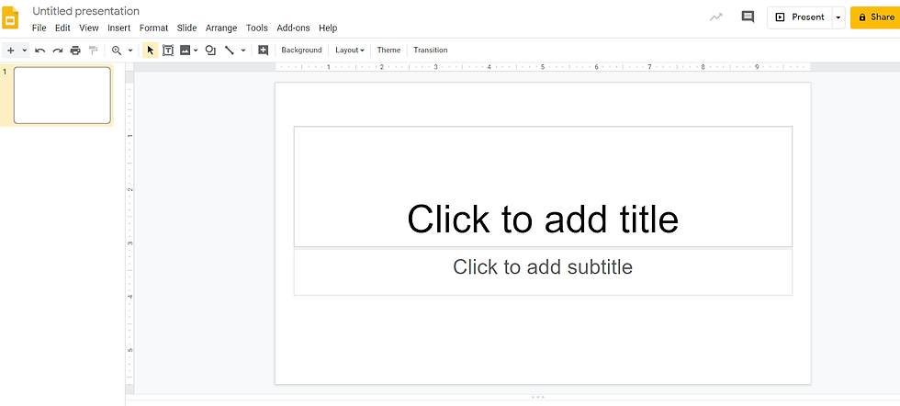Add a new slide with plus icon
This screenshot has height=406, width=900.
tap(10, 51)
